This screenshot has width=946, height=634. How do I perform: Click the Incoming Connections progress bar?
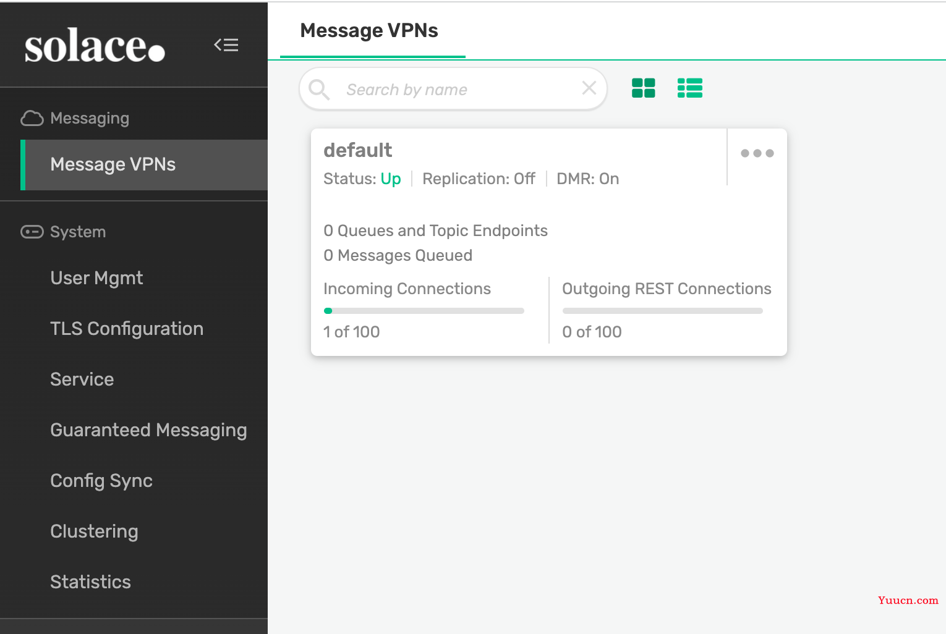click(x=424, y=311)
